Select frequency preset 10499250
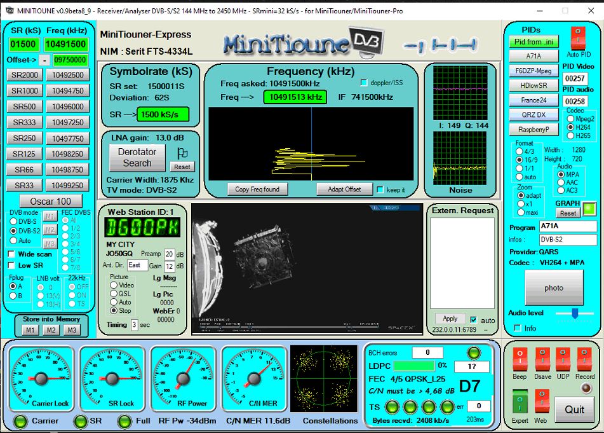 tap(67, 186)
